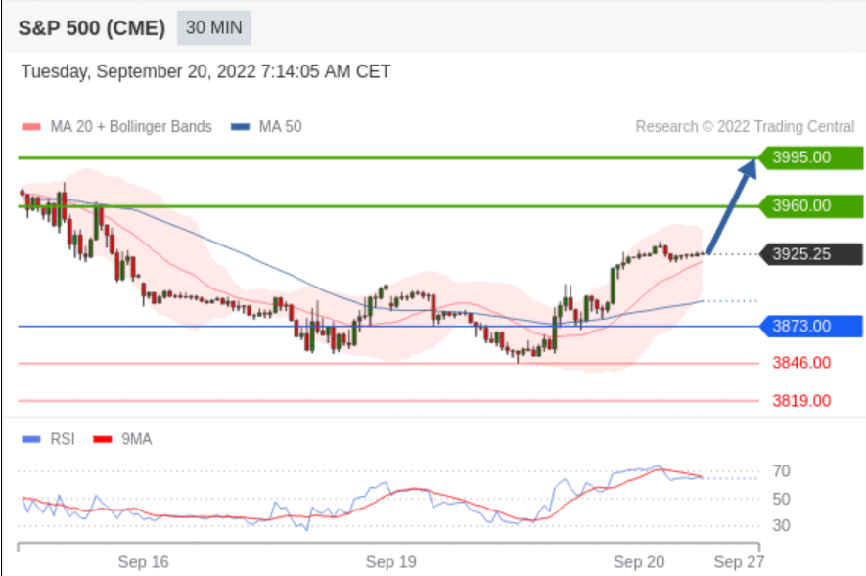Image resolution: width=866 pixels, height=576 pixels.
Task: Click the MA 20 + Bollinger Bands label
Action: [131, 127]
